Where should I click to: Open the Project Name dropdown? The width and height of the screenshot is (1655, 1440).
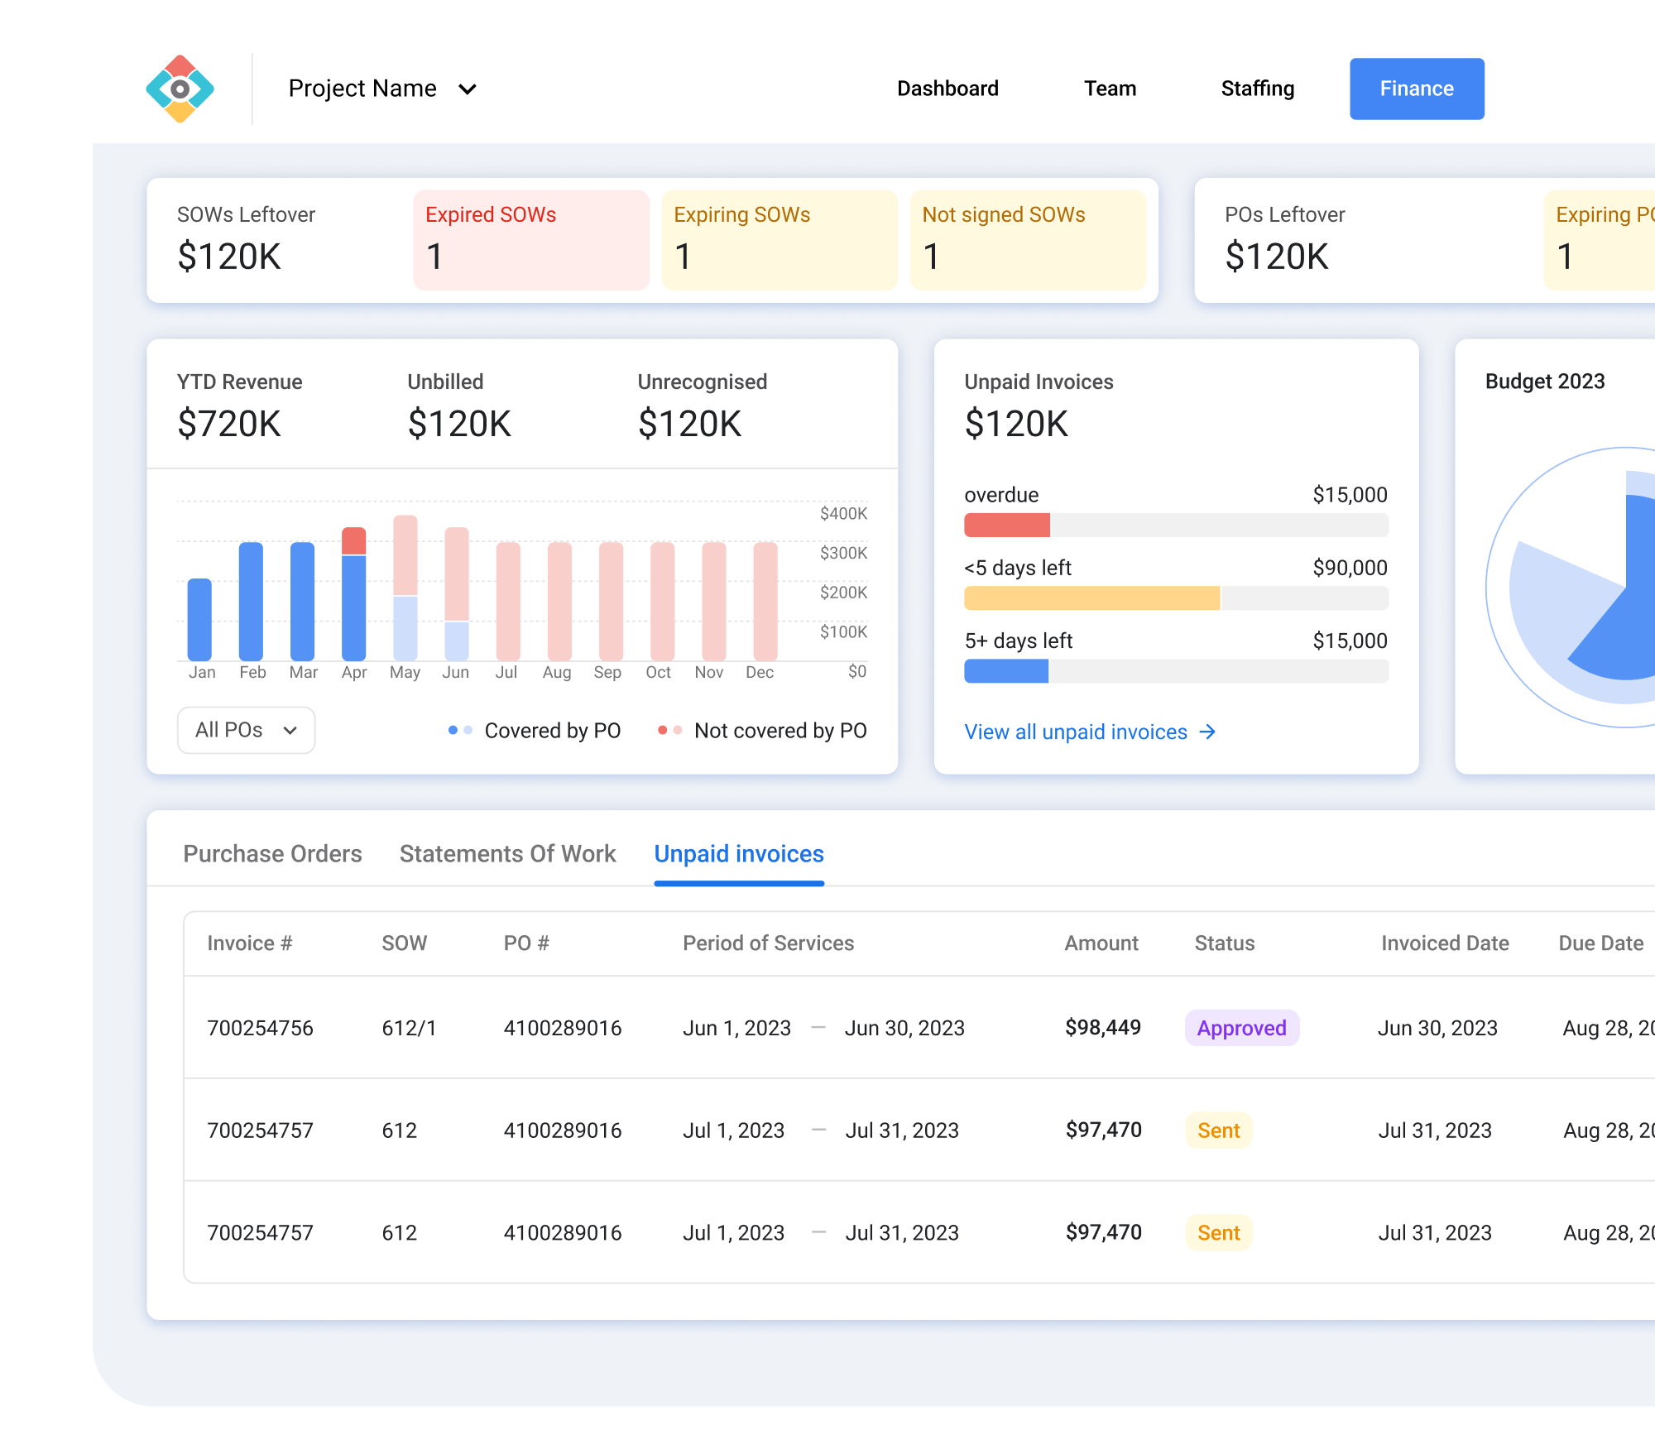[x=362, y=89]
